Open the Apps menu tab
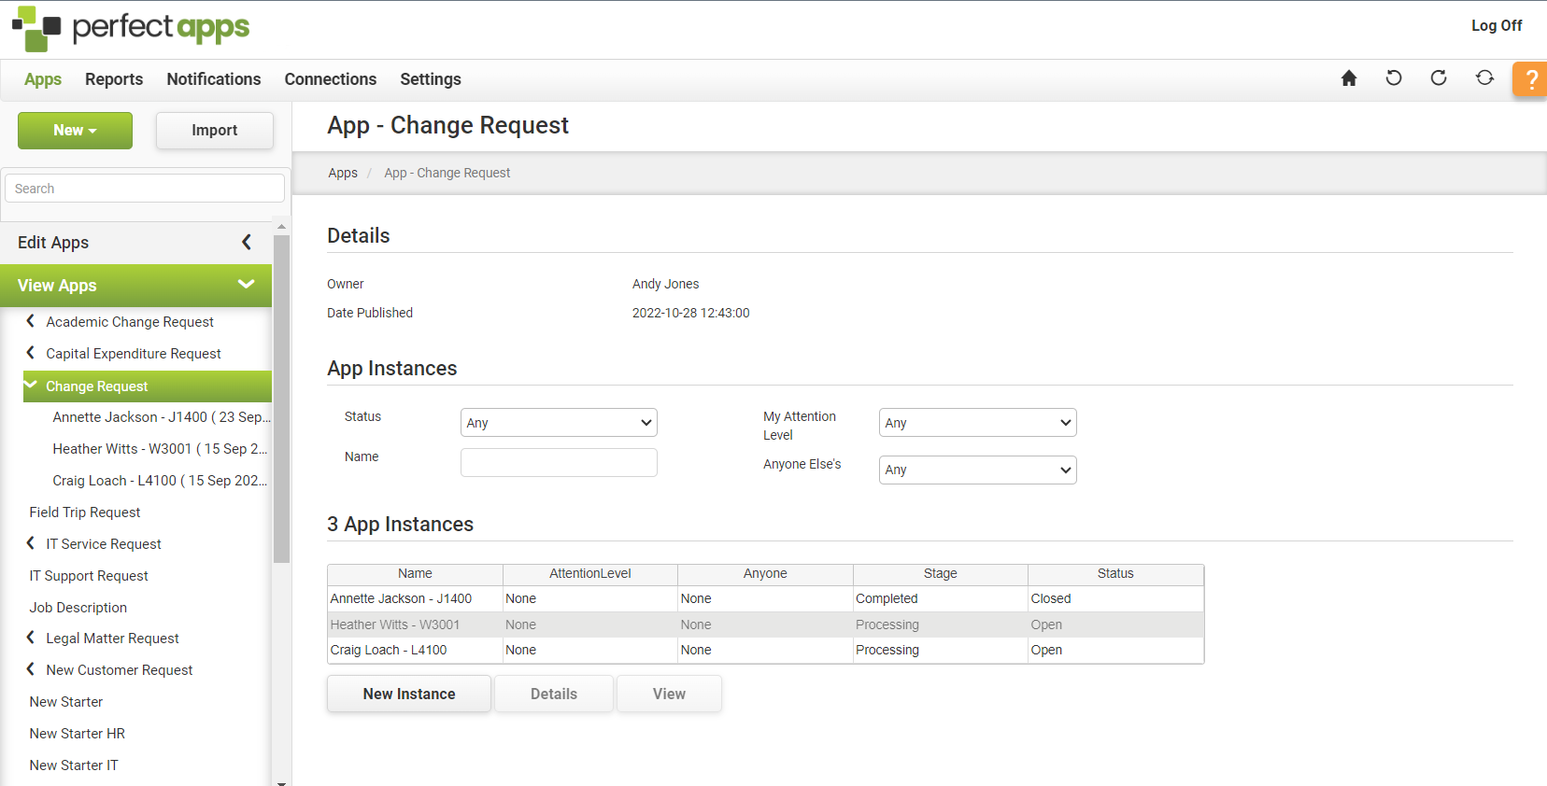Viewport: 1547px width, 786px height. pos(43,79)
